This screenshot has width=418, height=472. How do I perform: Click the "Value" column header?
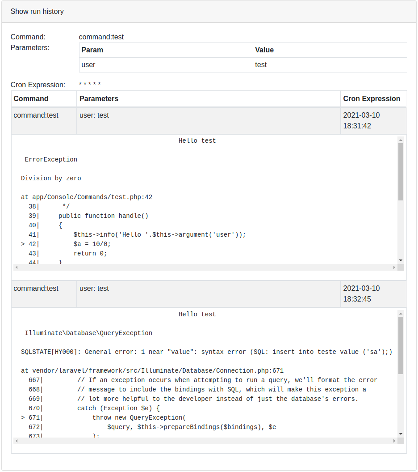330,50
